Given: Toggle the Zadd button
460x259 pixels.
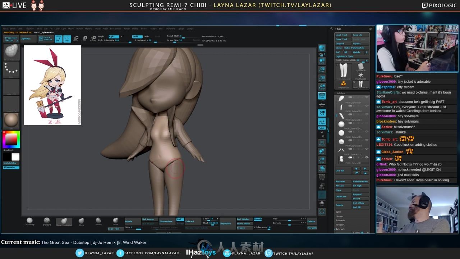Looking at the screenshot, I should point(137,36).
